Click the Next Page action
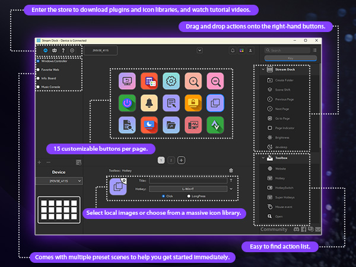The image size is (356, 267). tap(278, 109)
